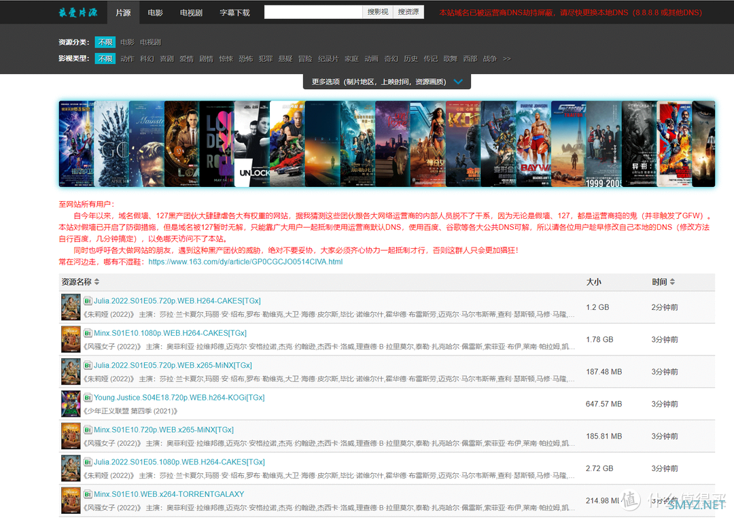Viewport: 734px width, 518px height.
Task: Open the Guardians of the Galaxy poster
Action: [x=76, y=144]
